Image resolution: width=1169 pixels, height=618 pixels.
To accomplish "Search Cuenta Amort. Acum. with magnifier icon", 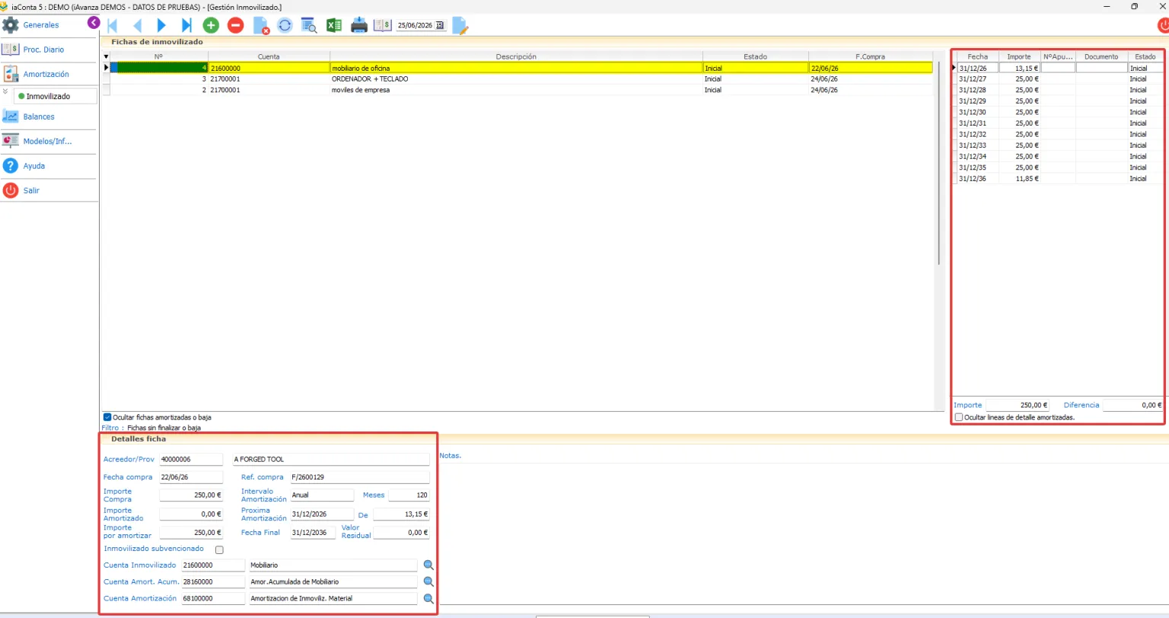I will pos(428,582).
